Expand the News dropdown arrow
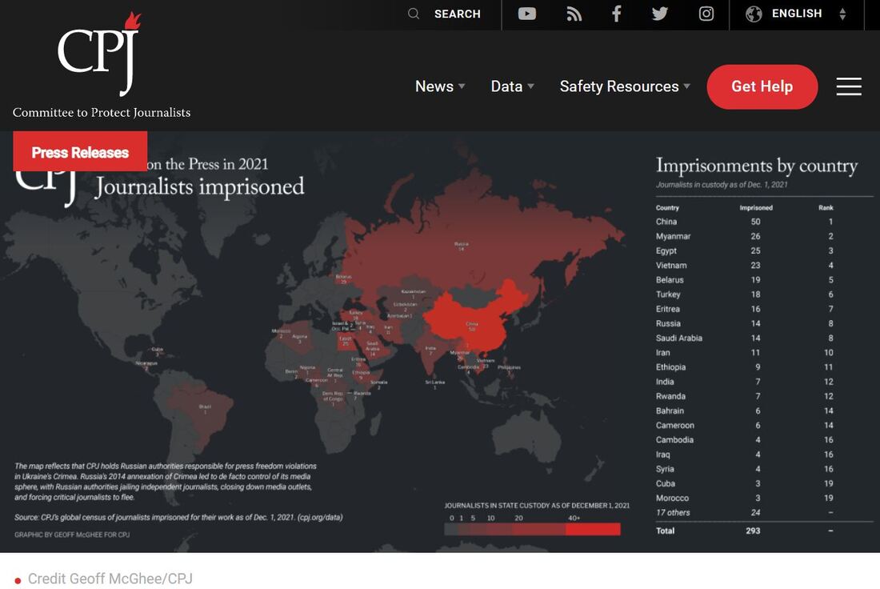880x589 pixels. (462, 86)
